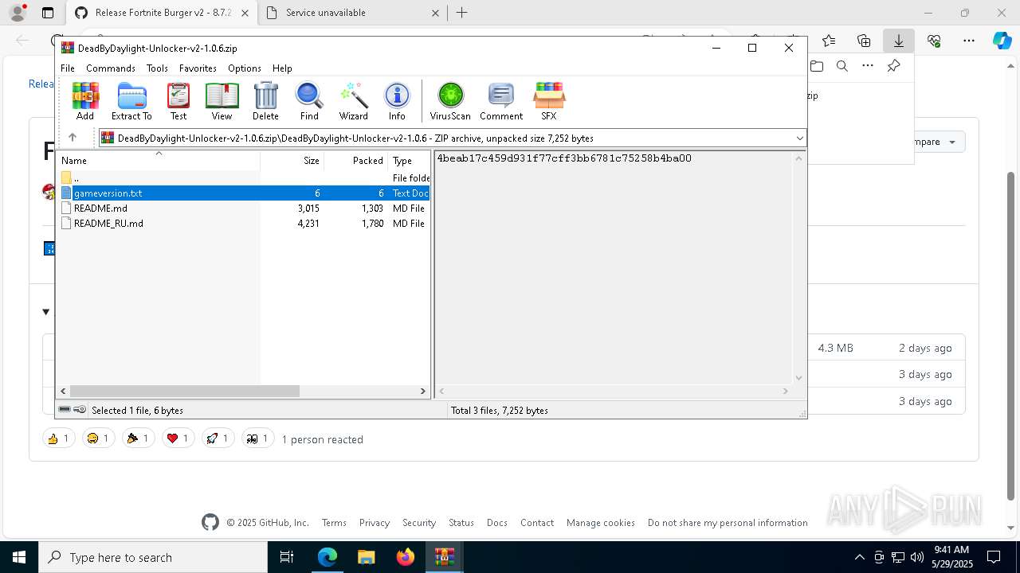Open the Copilot icon in Edge
Image resolution: width=1020 pixels, height=573 pixels.
pyautogui.click(x=1002, y=41)
